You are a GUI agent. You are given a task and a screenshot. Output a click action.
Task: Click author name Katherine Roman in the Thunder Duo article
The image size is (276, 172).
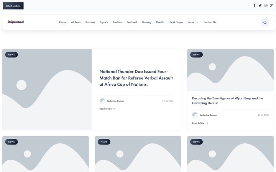(115, 101)
